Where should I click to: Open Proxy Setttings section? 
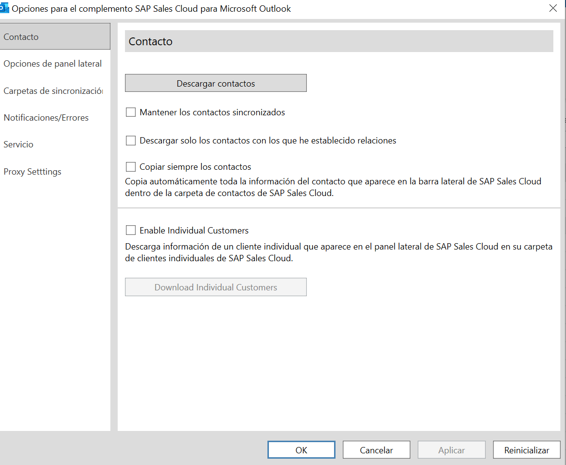(33, 172)
